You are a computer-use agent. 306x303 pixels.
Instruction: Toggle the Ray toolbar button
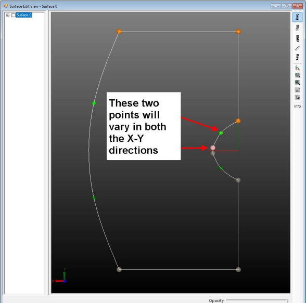click(297, 57)
